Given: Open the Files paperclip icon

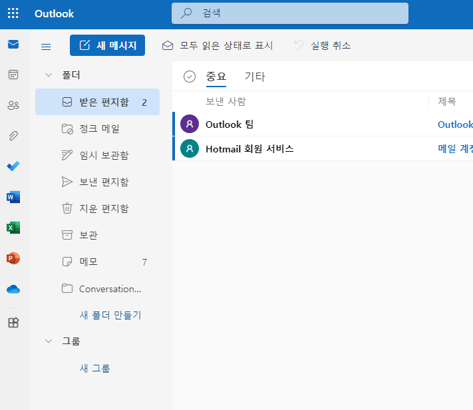Looking at the screenshot, I should click(x=13, y=136).
